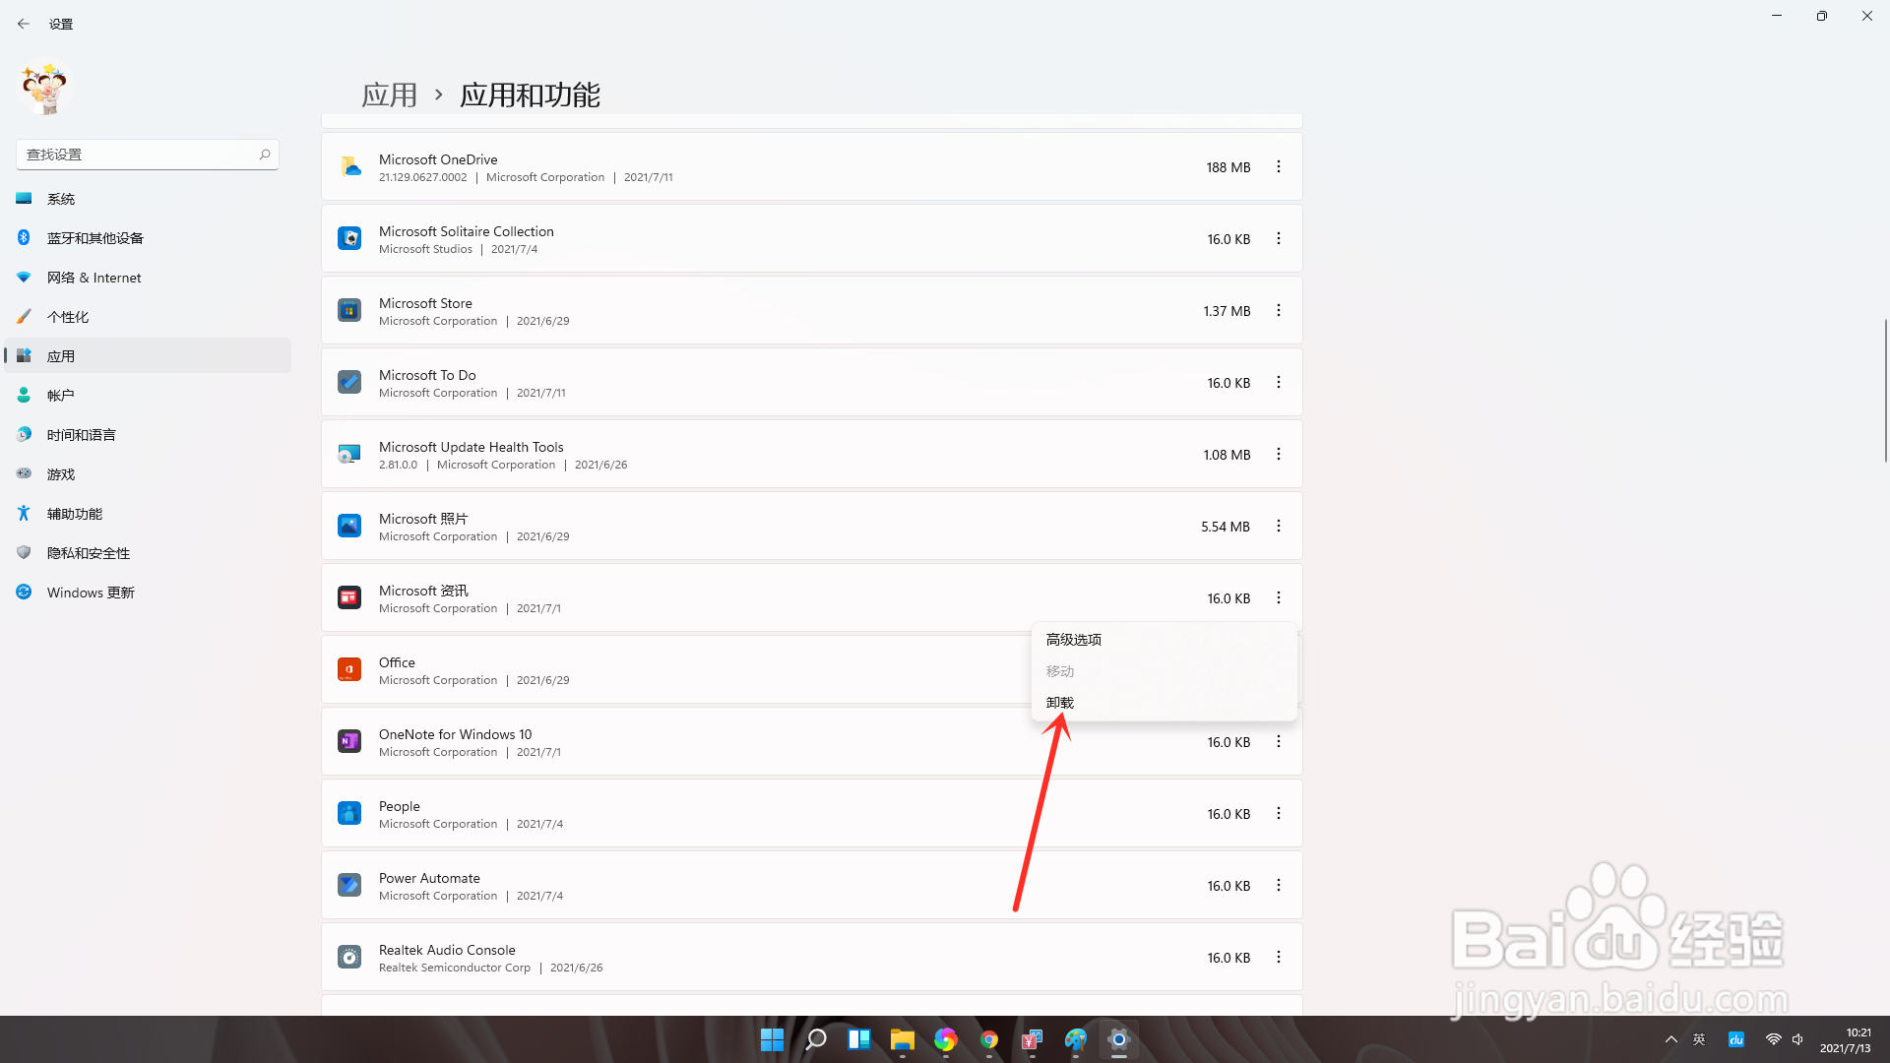The width and height of the screenshot is (1890, 1063).
Task: Click the People app icon
Action: pos(349,813)
